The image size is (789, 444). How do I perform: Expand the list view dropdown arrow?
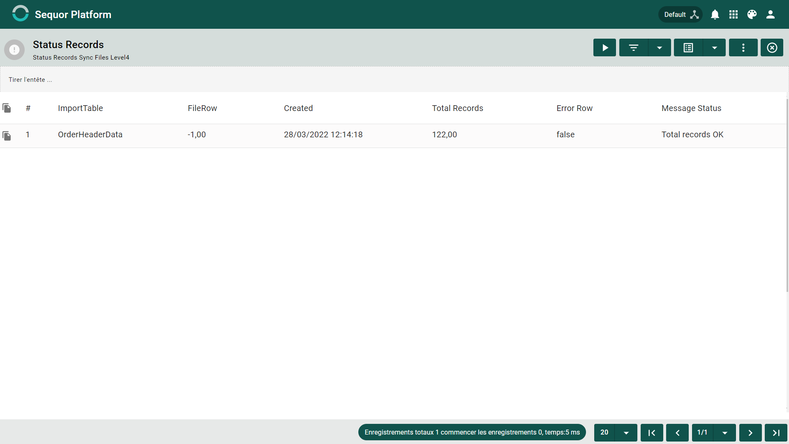tap(715, 48)
